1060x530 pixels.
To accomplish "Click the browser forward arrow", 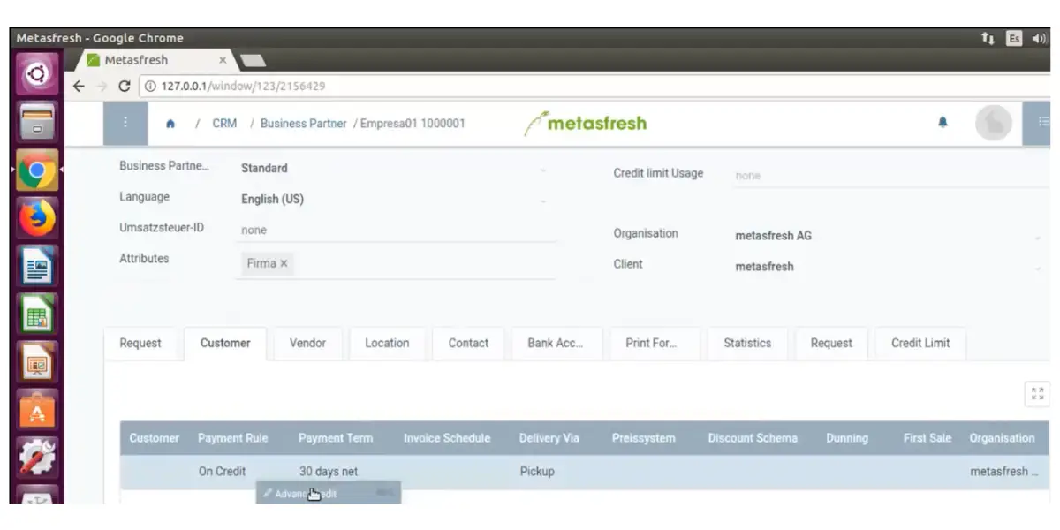I will tap(101, 87).
